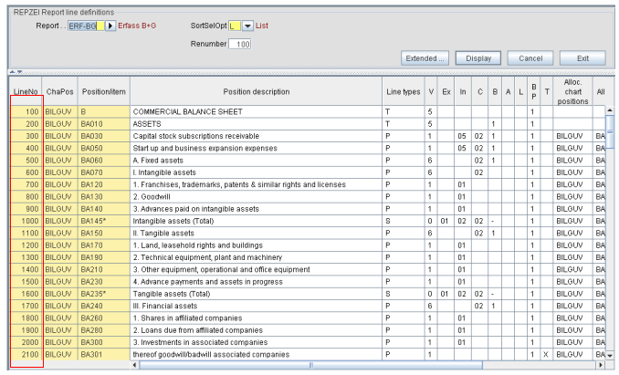Click 3. Investments in associated companies

pyautogui.click(x=257, y=343)
